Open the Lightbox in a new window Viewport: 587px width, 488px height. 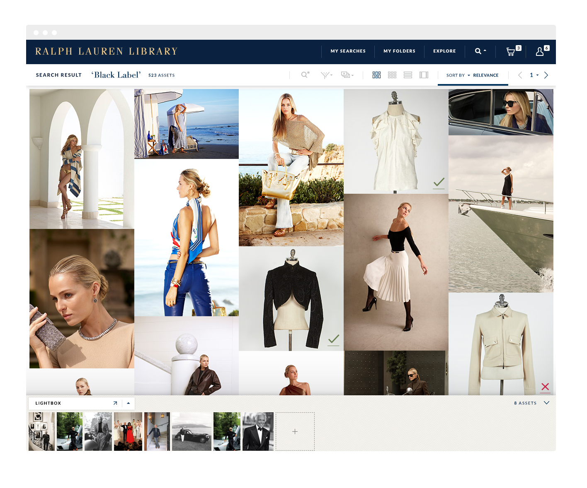(115, 403)
